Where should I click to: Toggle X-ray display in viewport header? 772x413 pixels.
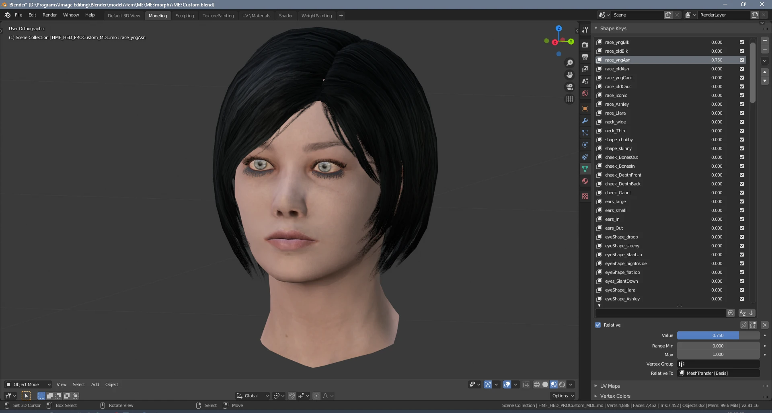526,384
